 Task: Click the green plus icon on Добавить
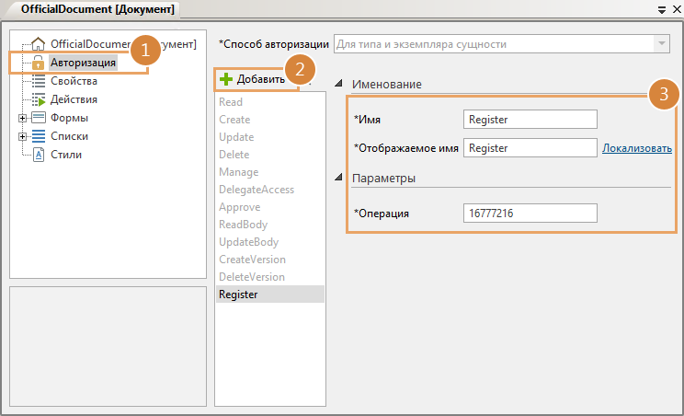pos(226,79)
